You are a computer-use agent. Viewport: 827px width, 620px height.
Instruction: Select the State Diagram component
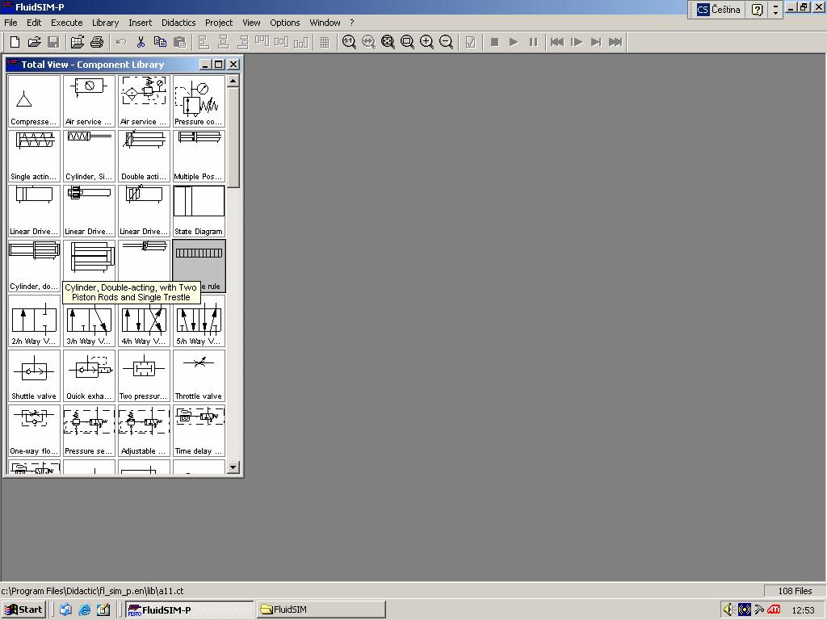199,211
